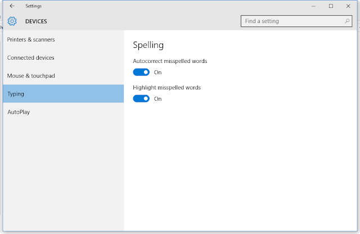Click the Highlight misspelled words label
Image resolution: width=360 pixels, height=234 pixels.
[166, 87]
